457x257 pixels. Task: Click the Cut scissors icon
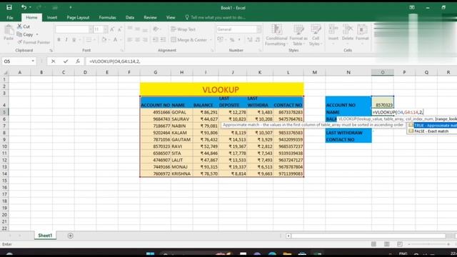pyautogui.click(x=19, y=26)
